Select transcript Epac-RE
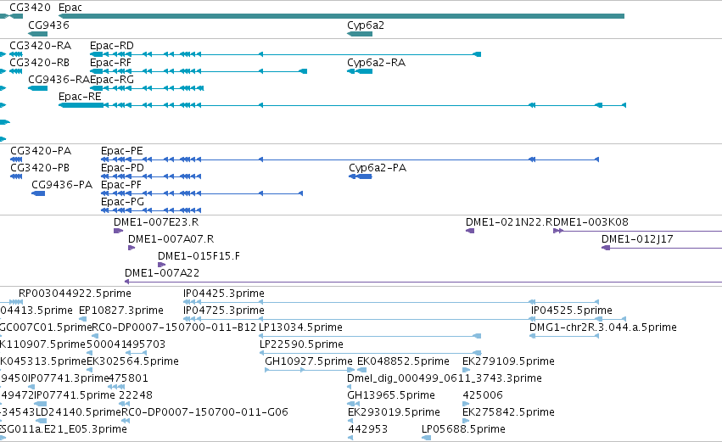 [342, 105]
